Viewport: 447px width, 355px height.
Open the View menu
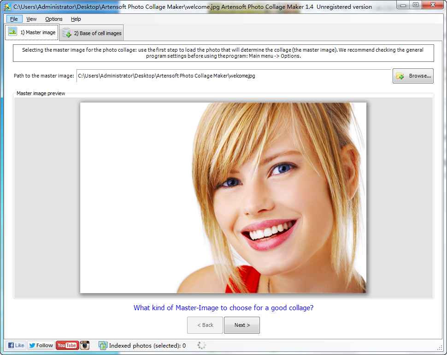pos(31,19)
